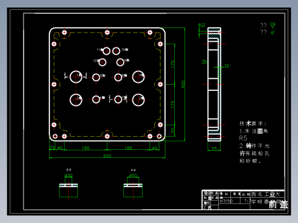Screen dimensions: 298x223
Task: Click the 西北工业大 text in title block
Action: pos(265,194)
